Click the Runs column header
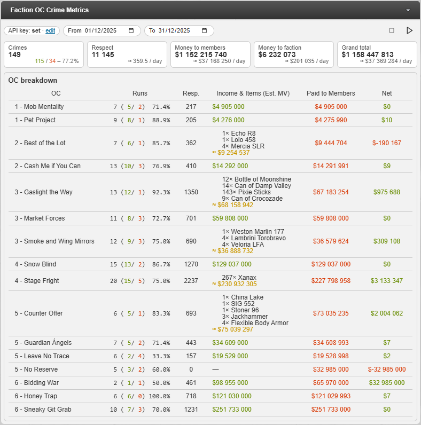This screenshot has width=421, height=425. click(139, 93)
